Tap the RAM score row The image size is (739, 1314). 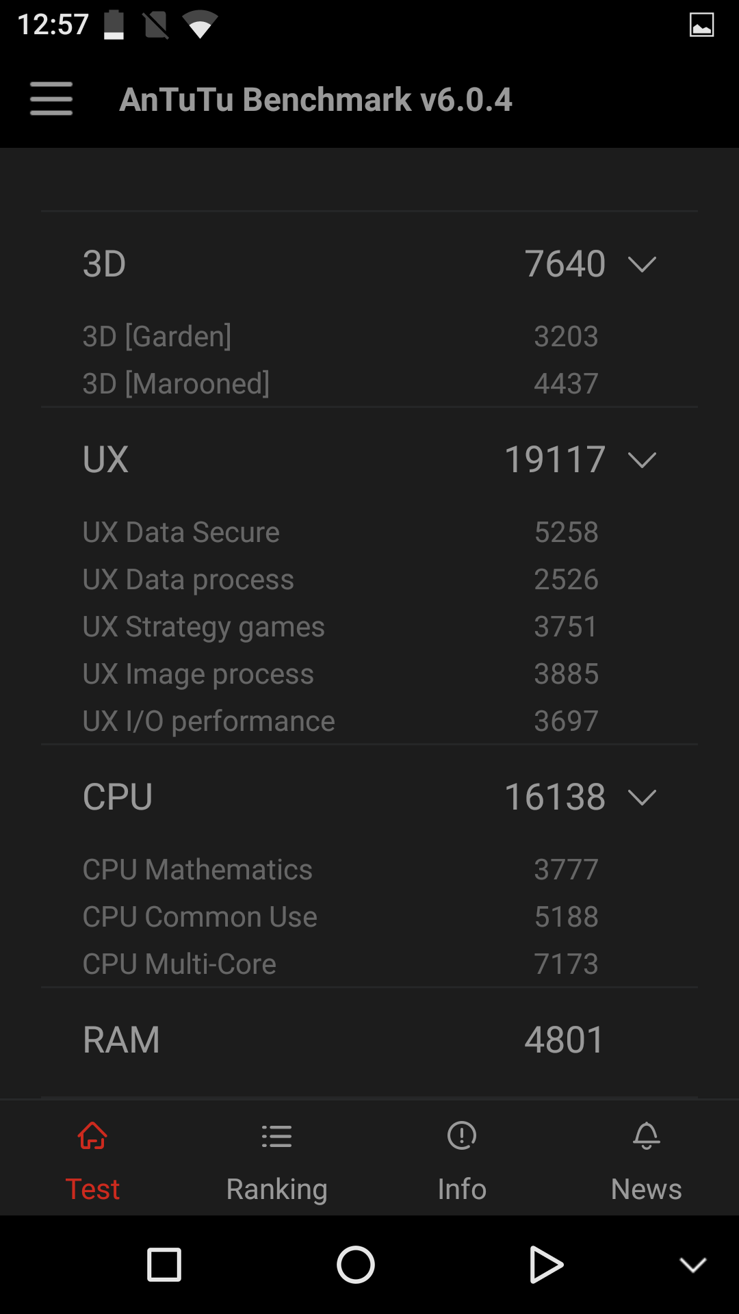click(x=369, y=1040)
